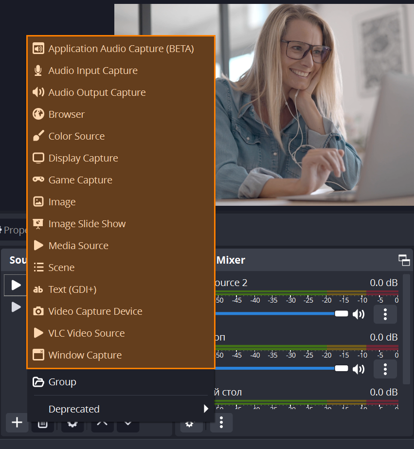Select Browser from the source menu
Viewport: 414px width, 449px height.
point(66,114)
